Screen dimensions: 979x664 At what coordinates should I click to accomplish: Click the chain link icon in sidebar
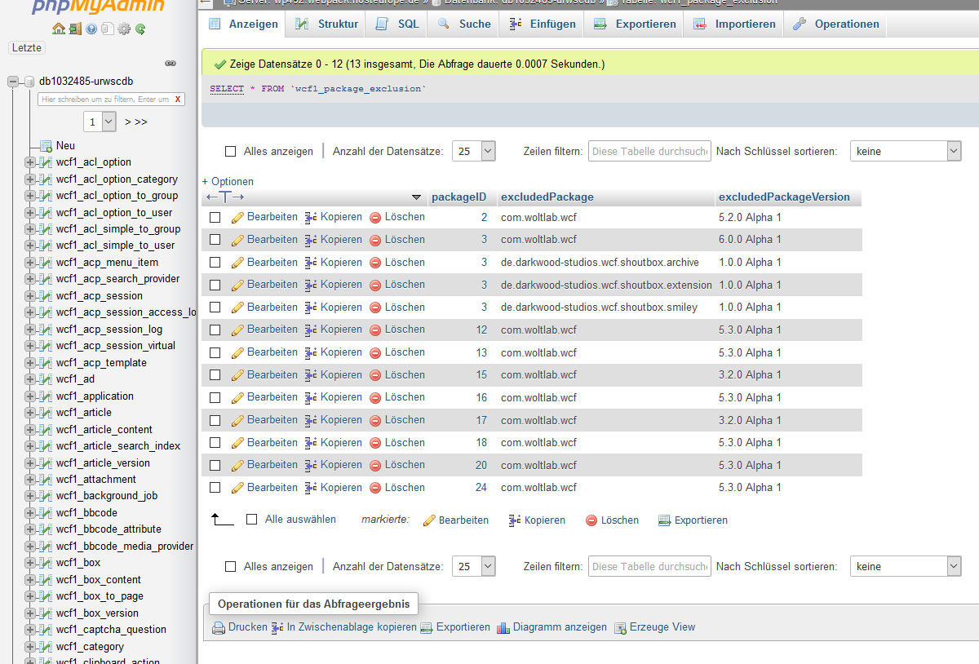click(x=171, y=63)
